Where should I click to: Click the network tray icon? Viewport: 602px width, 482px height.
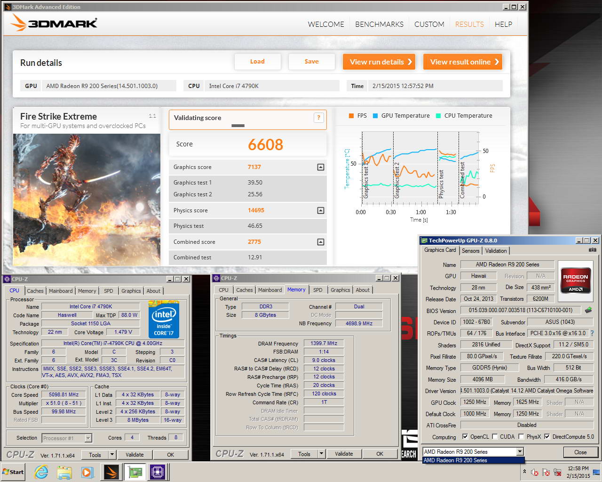click(558, 472)
